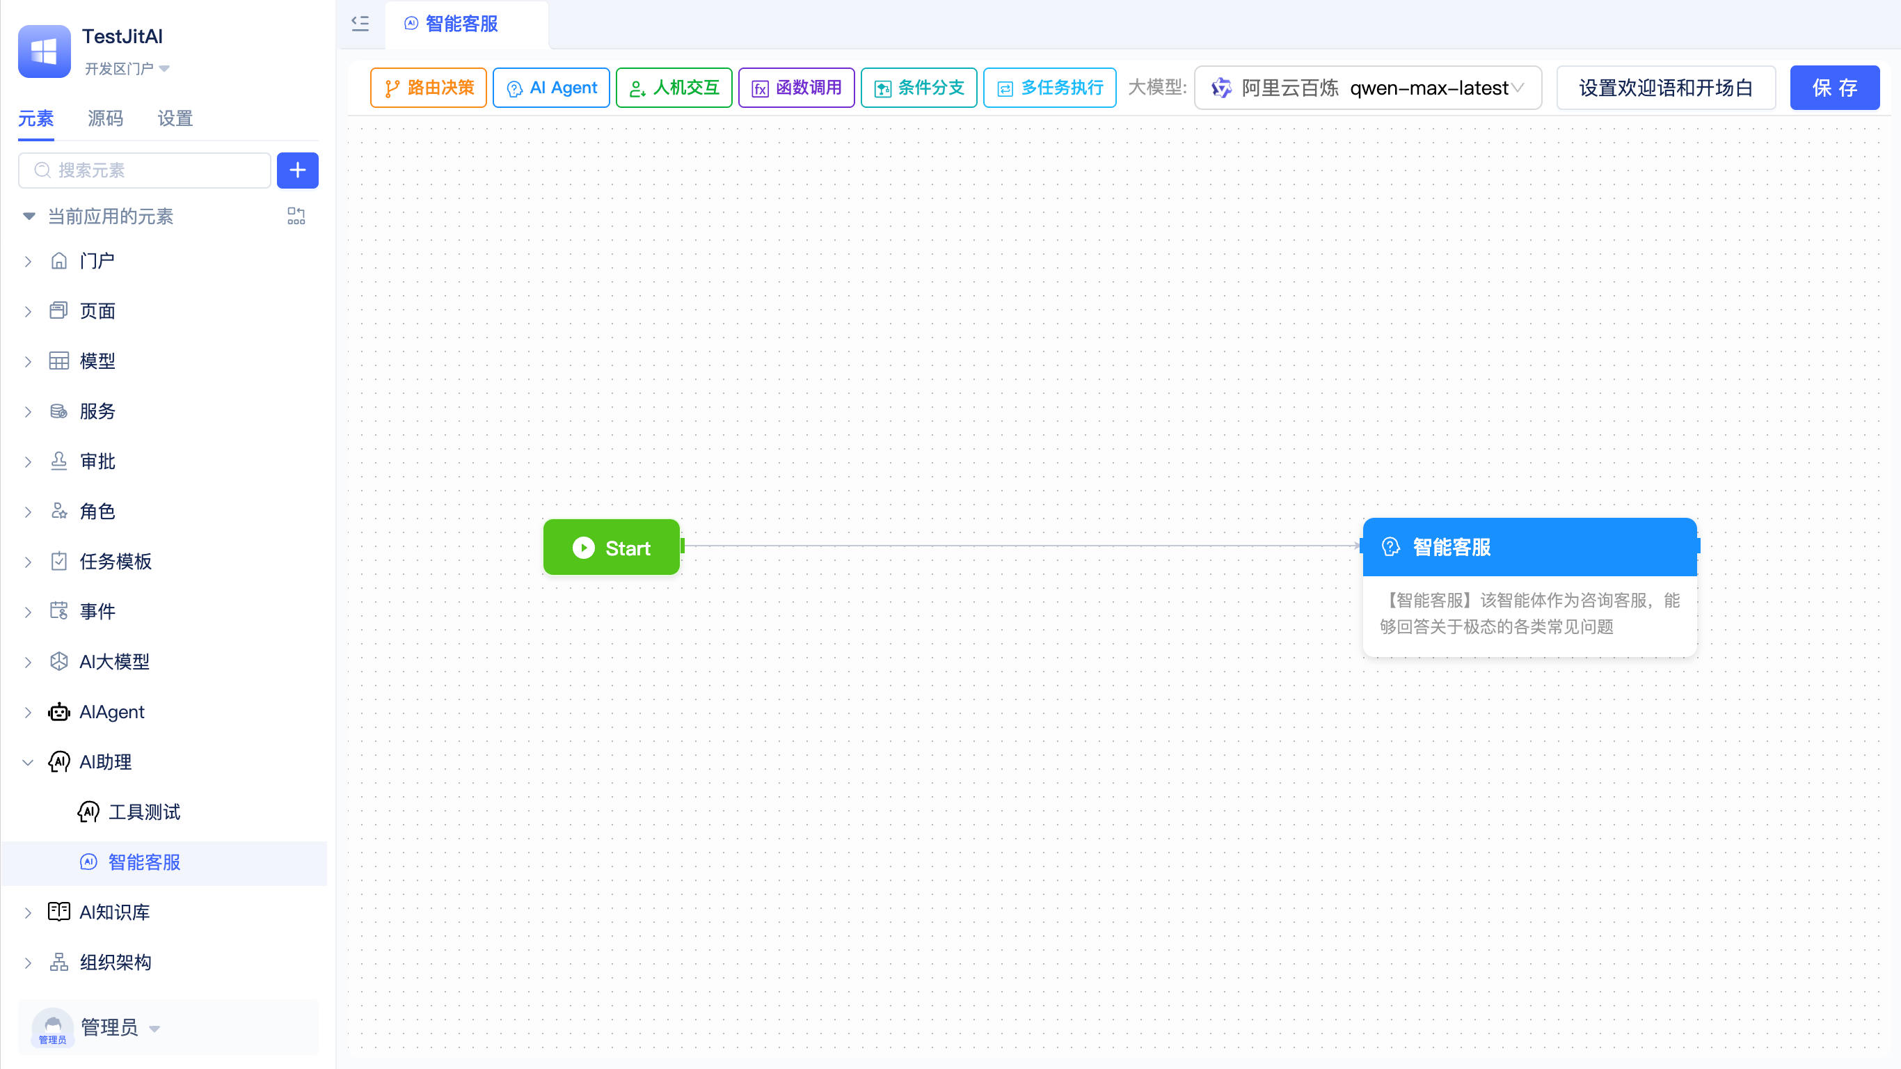Viewport: 1901px width, 1069px height.
Task: Click the 审批 stamp icon
Action: pyautogui.click(x=59, y=461)
